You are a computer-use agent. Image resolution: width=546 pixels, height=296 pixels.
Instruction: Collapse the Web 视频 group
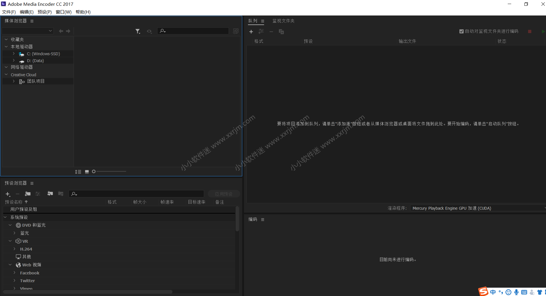click(10, 265)
